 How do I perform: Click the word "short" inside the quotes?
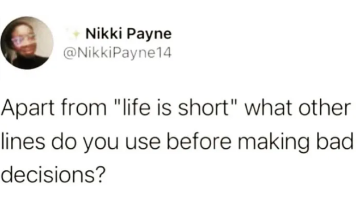point(203,108)
